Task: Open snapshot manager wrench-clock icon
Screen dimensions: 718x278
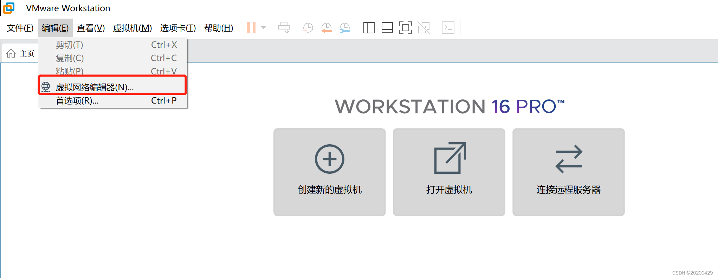Action: [345, 28]
